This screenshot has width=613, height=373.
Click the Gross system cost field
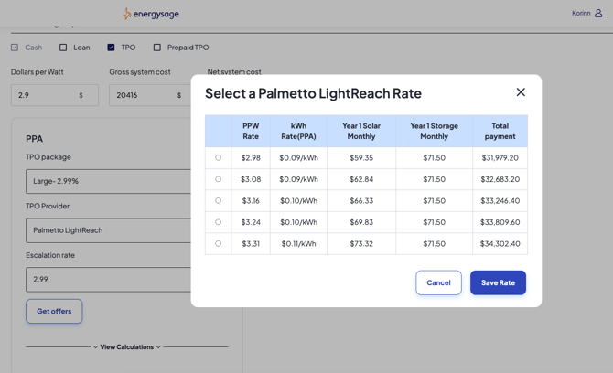pyautogui.click(x=150, y=95)
